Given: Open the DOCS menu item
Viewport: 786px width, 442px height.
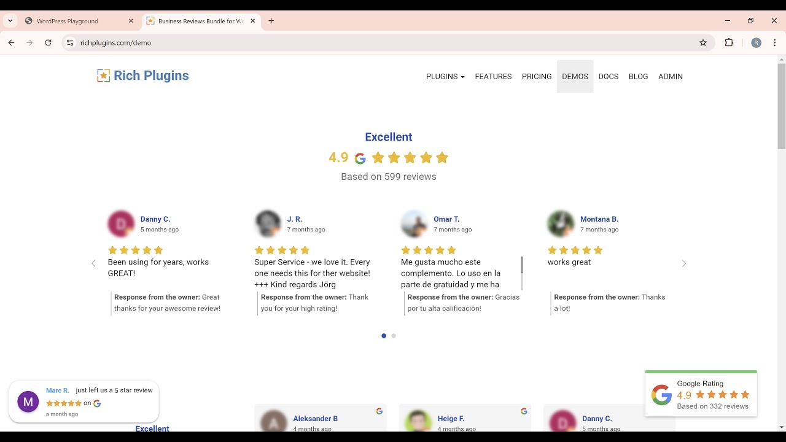Looking at the screenshot, I should (609, 77).
